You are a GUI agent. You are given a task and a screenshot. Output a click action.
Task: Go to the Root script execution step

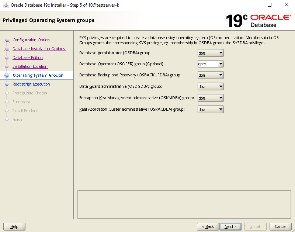31,84
